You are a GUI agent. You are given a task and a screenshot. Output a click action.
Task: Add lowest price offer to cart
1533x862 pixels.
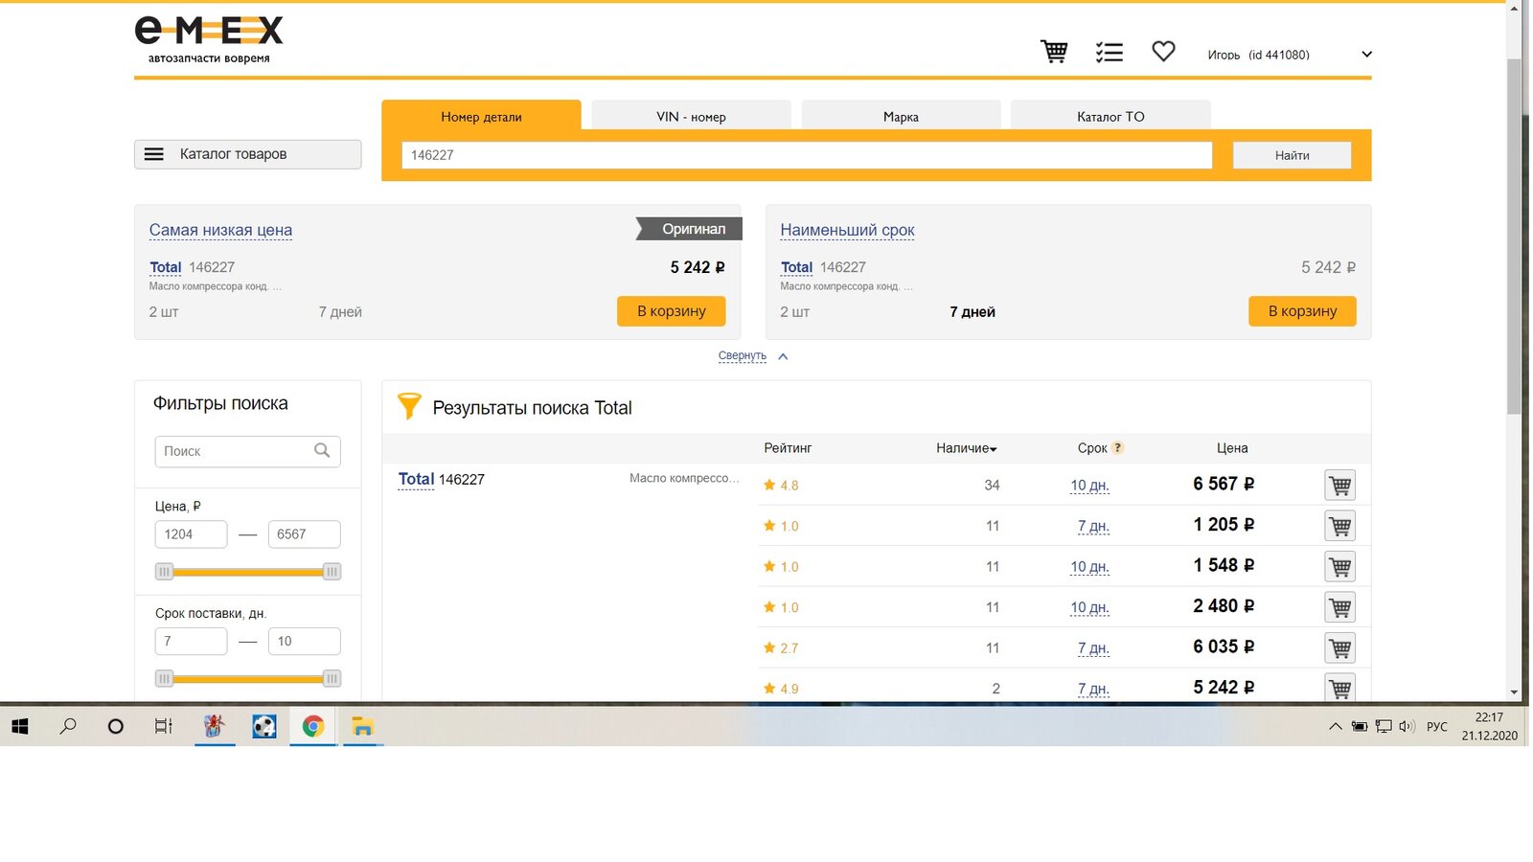point(671,311)
